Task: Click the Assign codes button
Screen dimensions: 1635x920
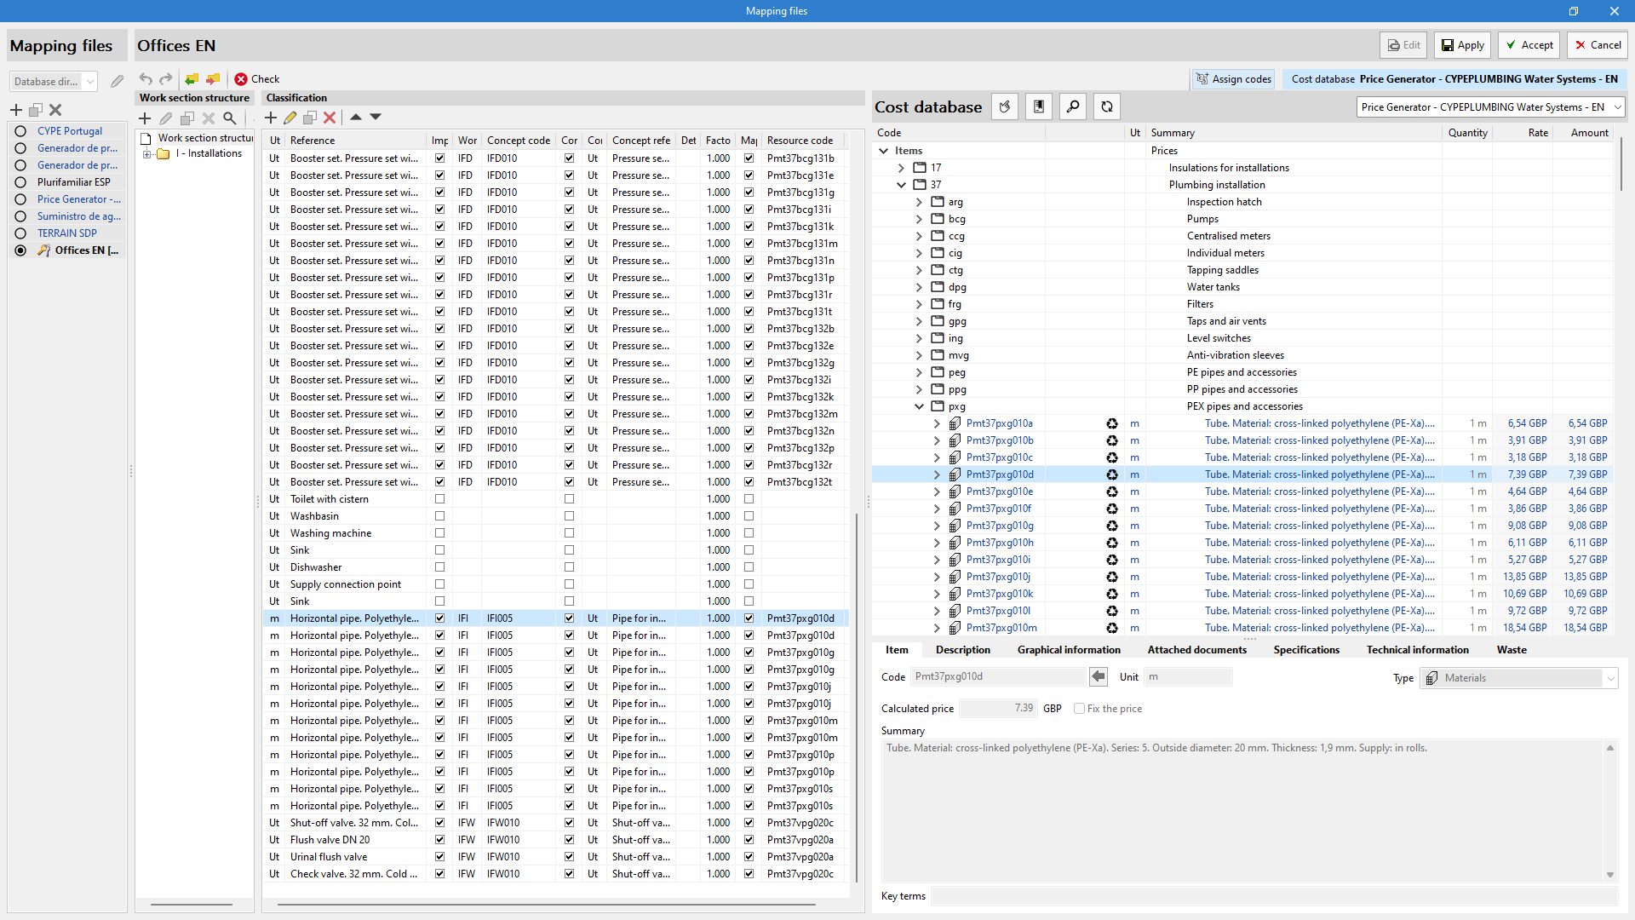Action: (x=1232, y=79)
